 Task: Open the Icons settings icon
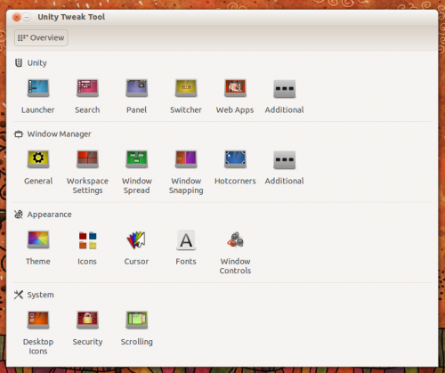click(x=87, y=239)
